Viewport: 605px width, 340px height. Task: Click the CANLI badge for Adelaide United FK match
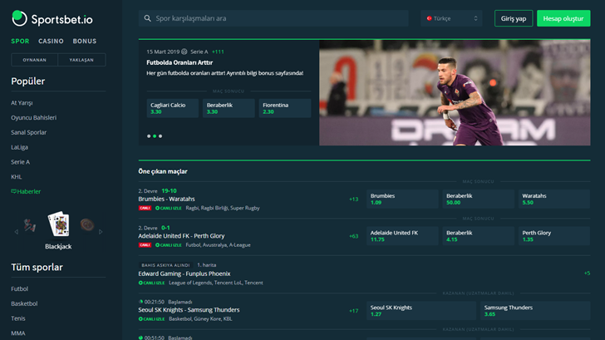(145, 245)
